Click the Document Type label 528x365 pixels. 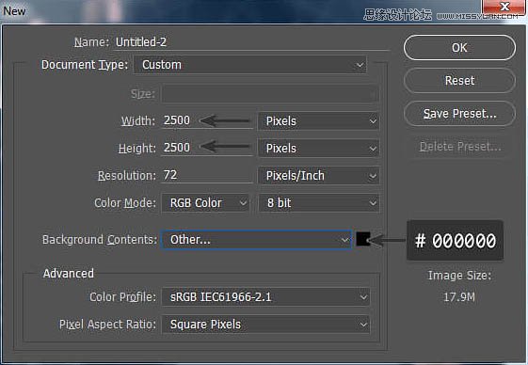pyautogui.click(x=85, y=64)
